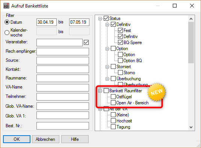Check the Tagung checkbox
This screenshot has width=201, height=148.
113,127
